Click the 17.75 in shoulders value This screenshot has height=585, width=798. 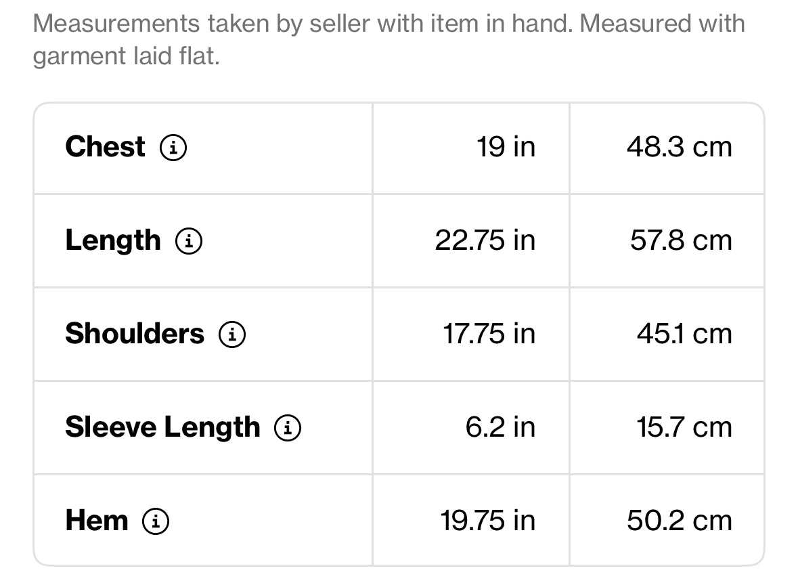tap(489, 334)
